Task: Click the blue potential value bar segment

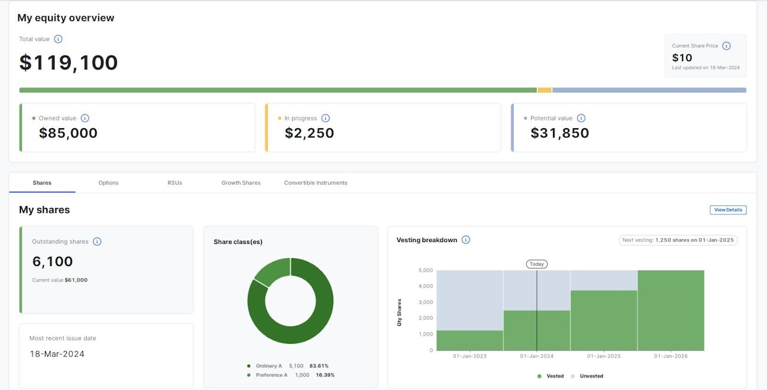Action: point(649,90)
